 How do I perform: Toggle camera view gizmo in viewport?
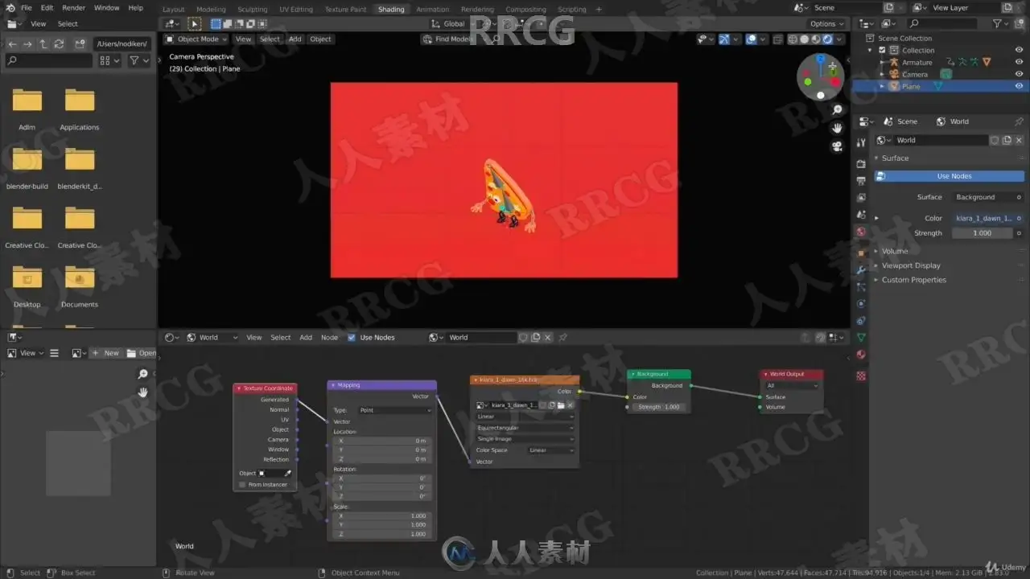[x=838, y=146]
